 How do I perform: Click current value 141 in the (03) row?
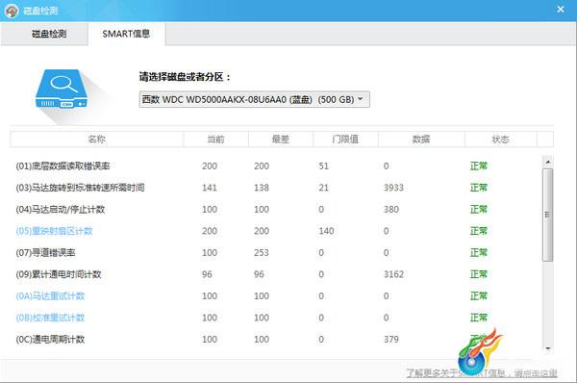(210, 188)
